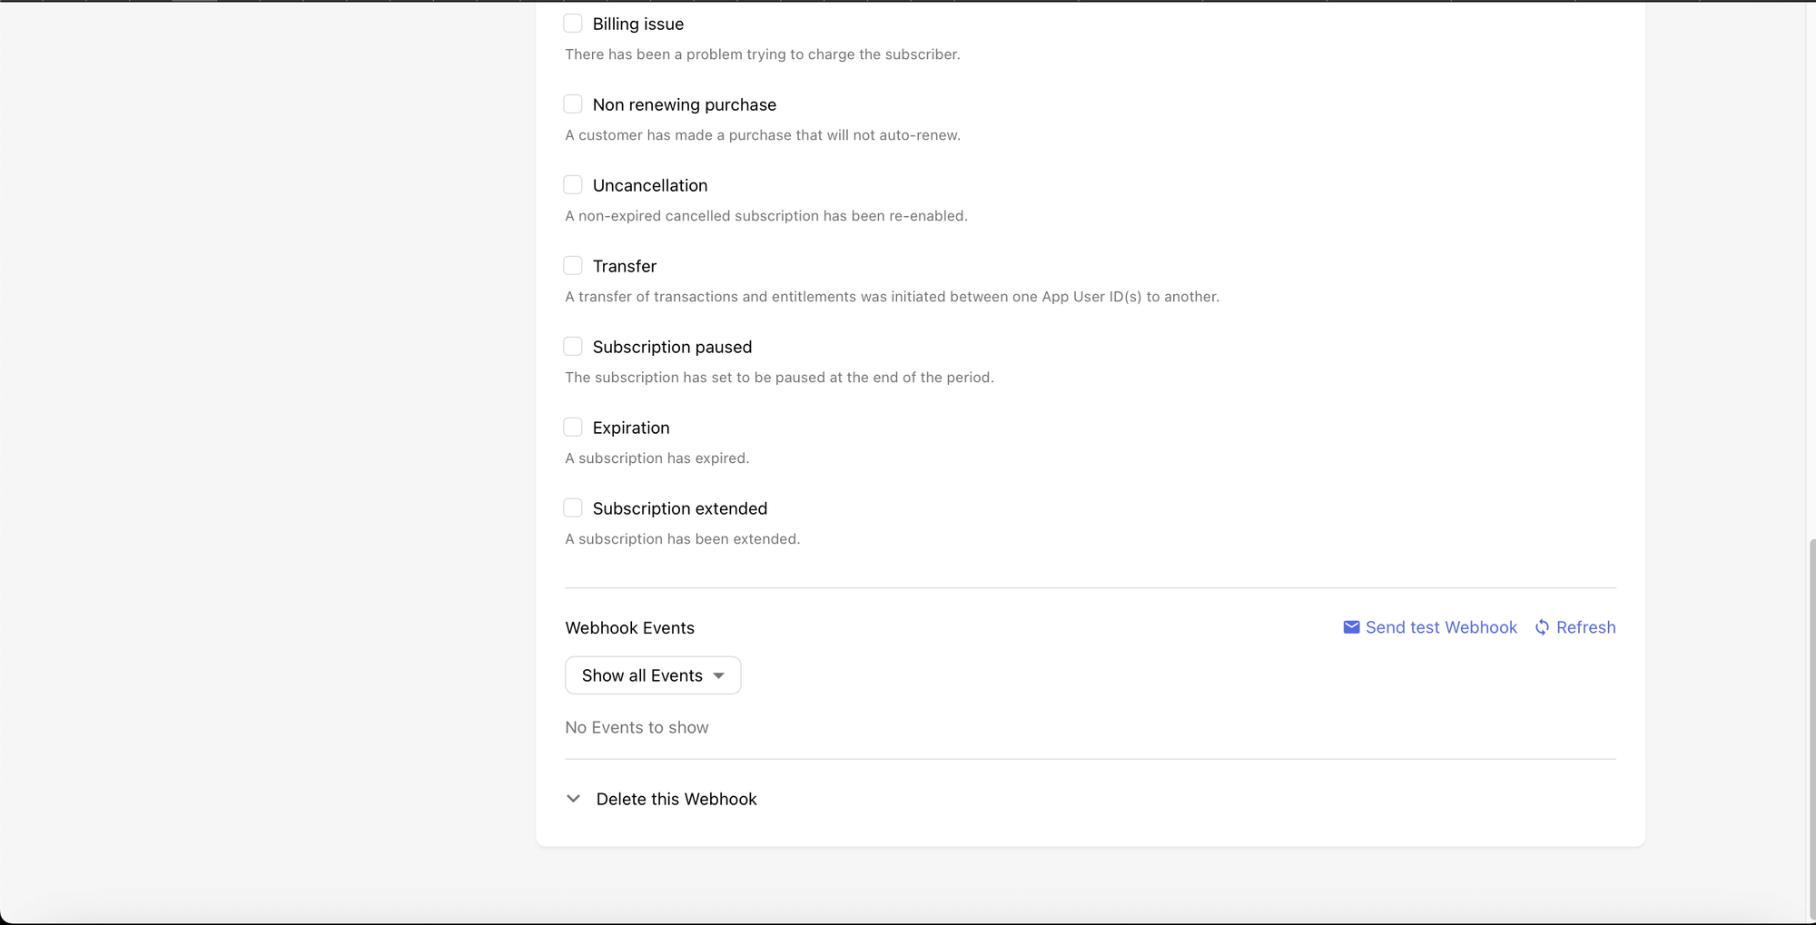Check the Subscription extended checkbox
This screenshot has width=1816, height=925.
tap(573, 508)
